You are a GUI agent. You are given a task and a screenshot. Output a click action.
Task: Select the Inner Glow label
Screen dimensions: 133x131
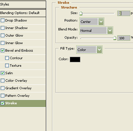click(x=14, y=43)
